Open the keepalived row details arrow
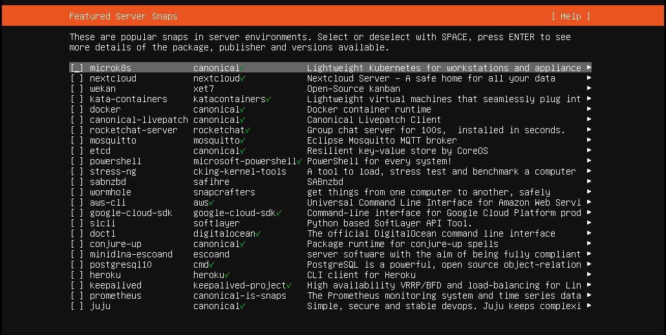This screenshot has width=666, height=335. point(588,285)
